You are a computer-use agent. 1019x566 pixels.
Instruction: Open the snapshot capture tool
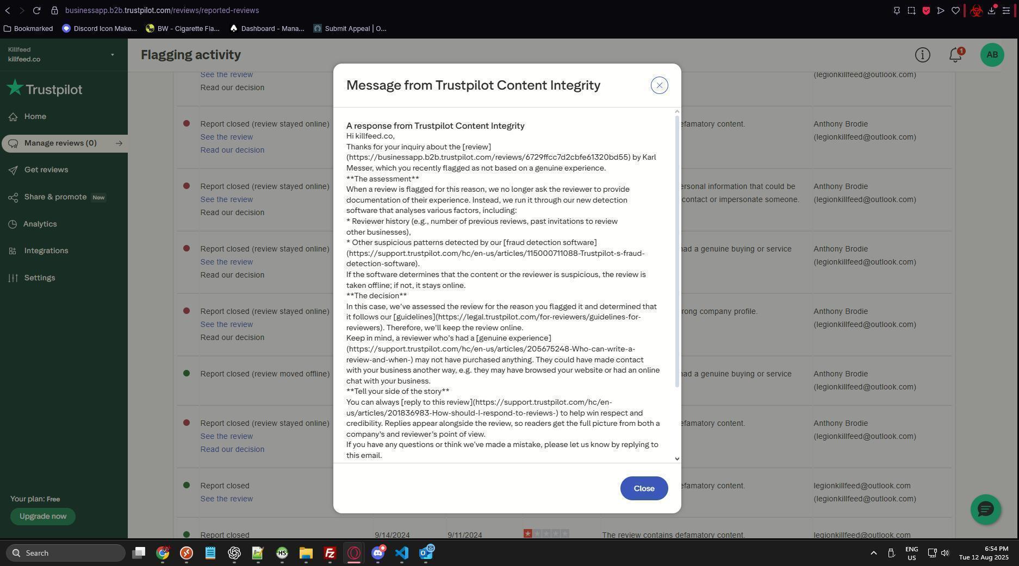[911, 10]
